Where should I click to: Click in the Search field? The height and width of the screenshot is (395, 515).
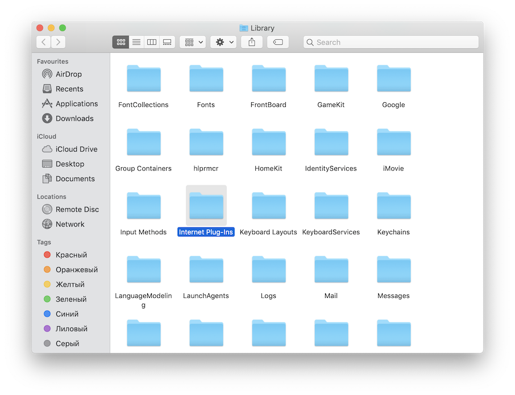click(x=392, y=42)
